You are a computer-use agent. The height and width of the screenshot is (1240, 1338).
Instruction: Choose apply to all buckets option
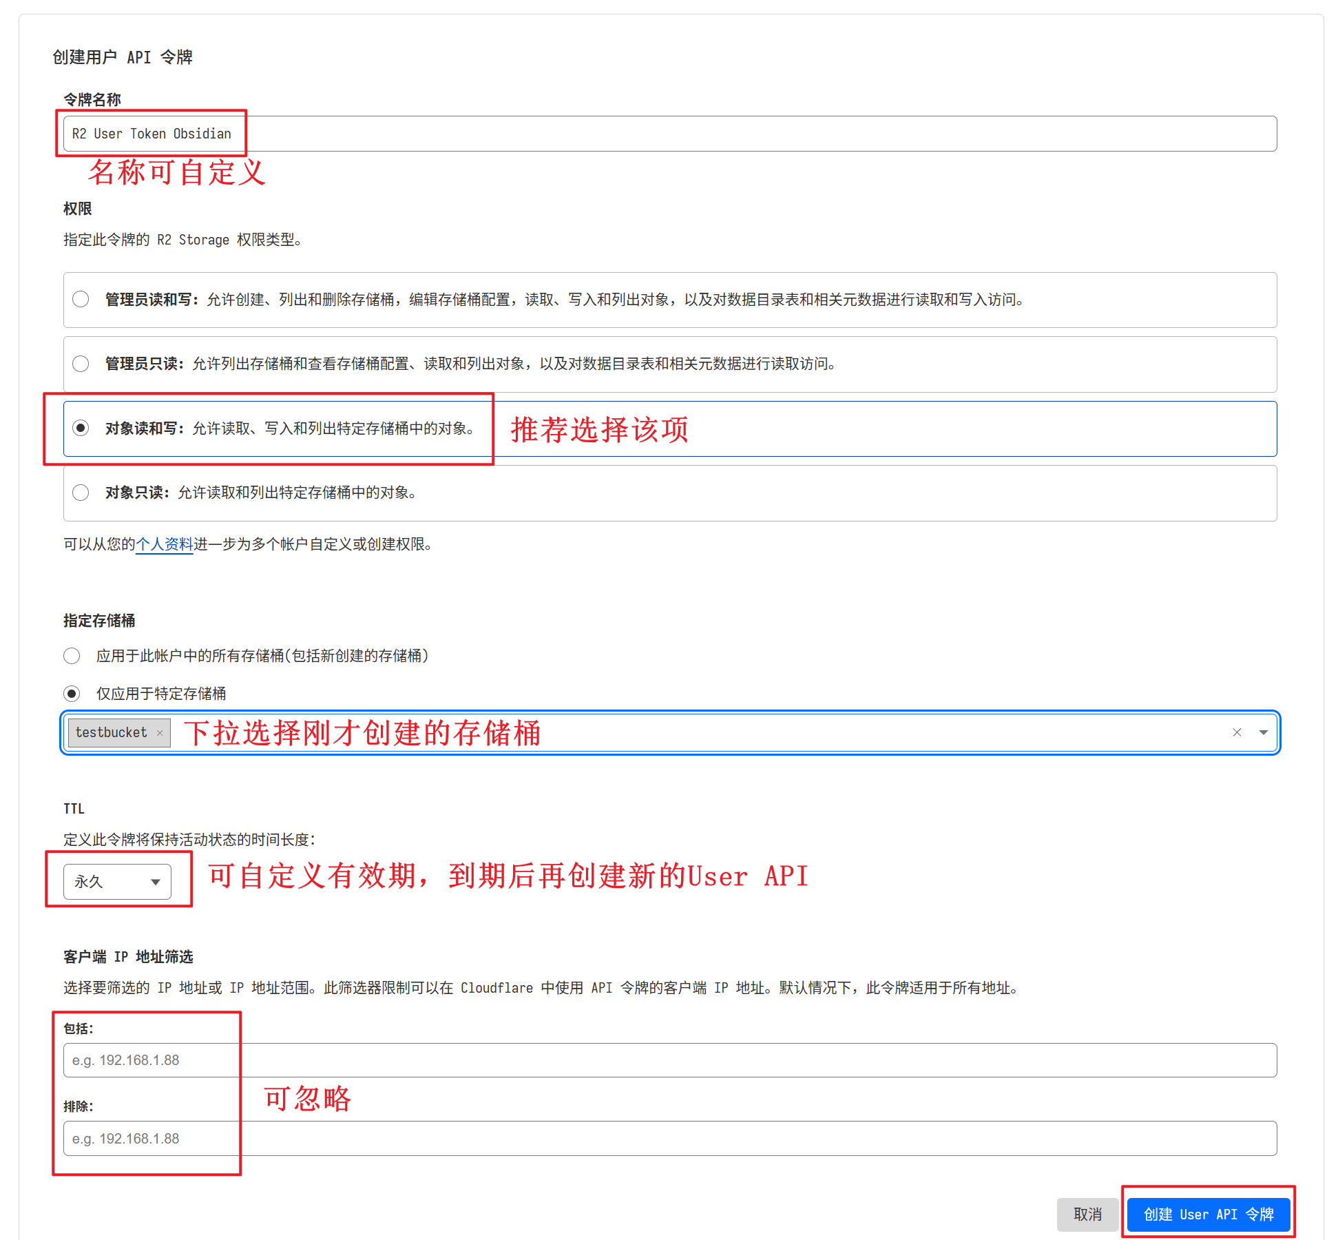tap(72, 656)
